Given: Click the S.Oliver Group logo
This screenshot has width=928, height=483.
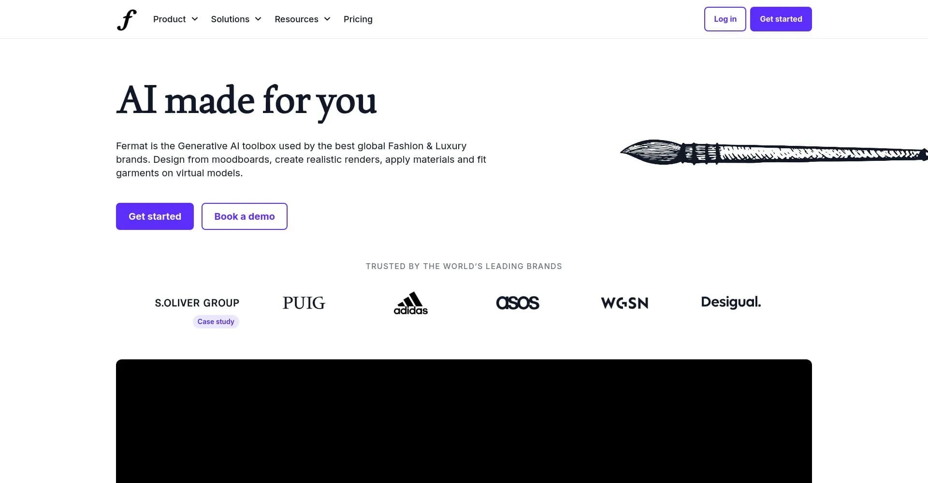Looking at the screenshot, I should (x=197, y=303).
